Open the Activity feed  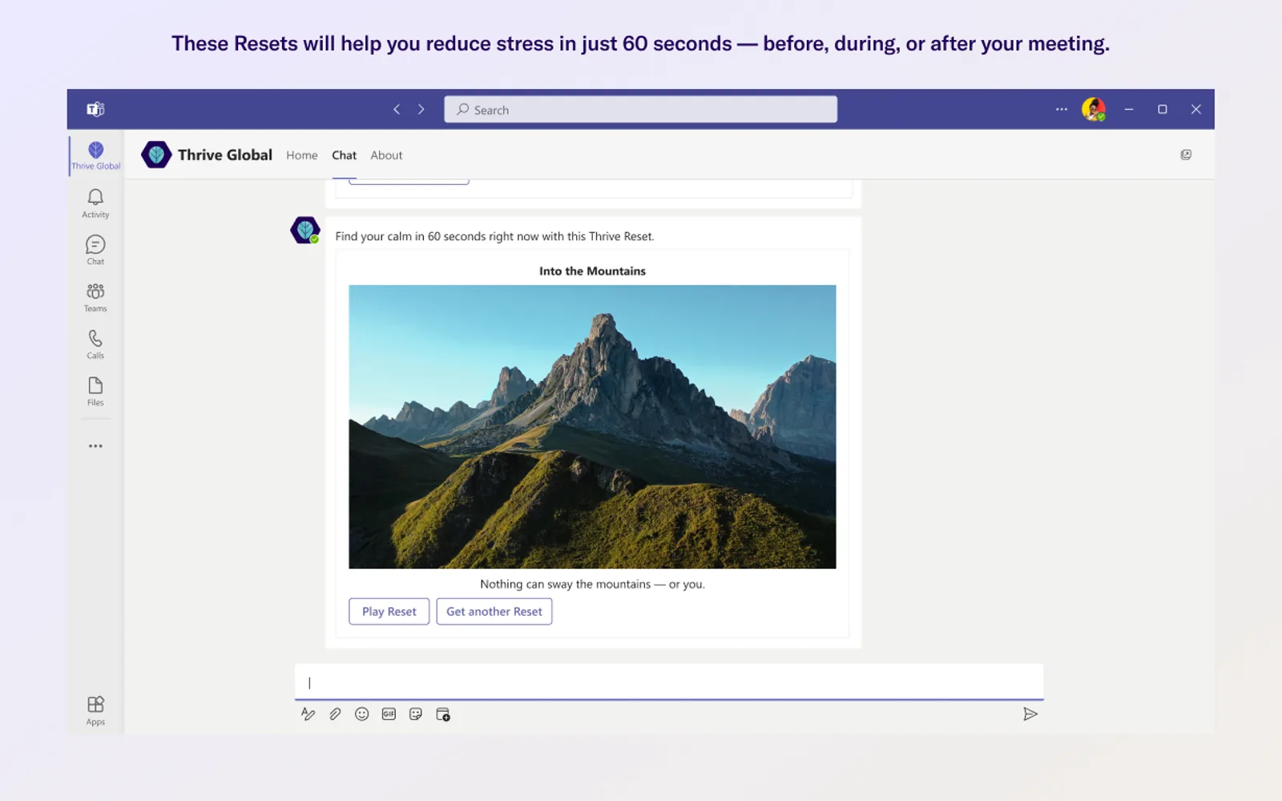[x=95, y=203]
